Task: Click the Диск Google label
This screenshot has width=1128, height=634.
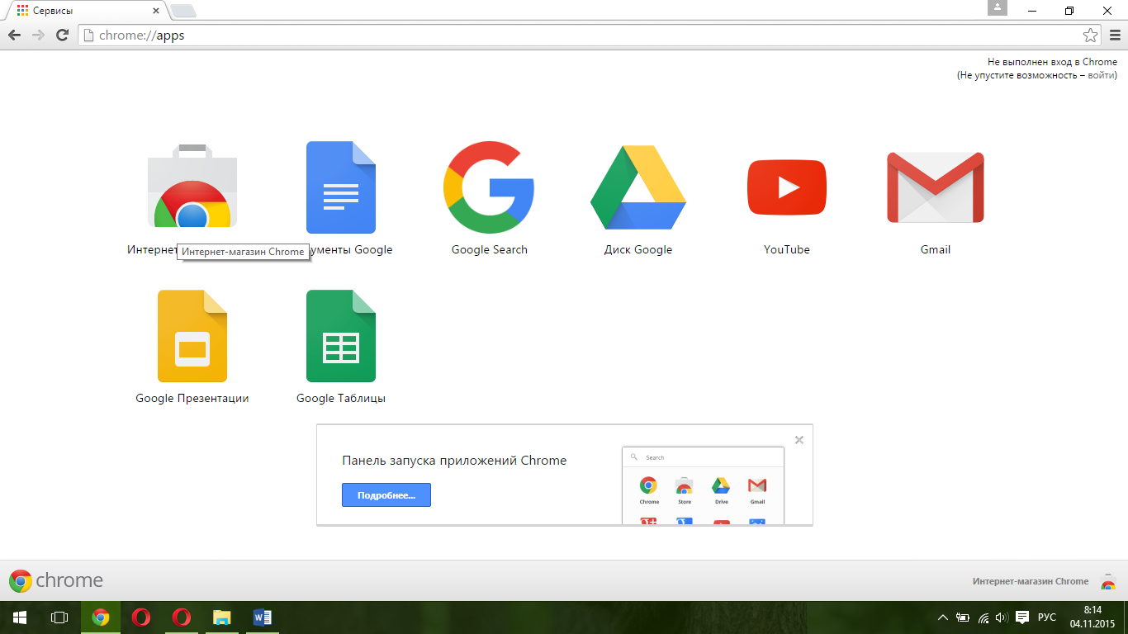Action: point(638,249)
